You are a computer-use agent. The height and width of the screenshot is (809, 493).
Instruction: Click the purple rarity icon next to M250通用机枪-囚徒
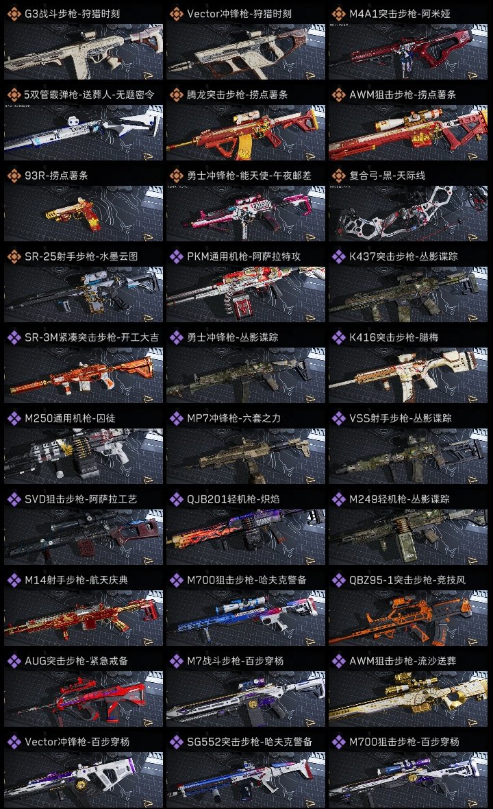14,418
